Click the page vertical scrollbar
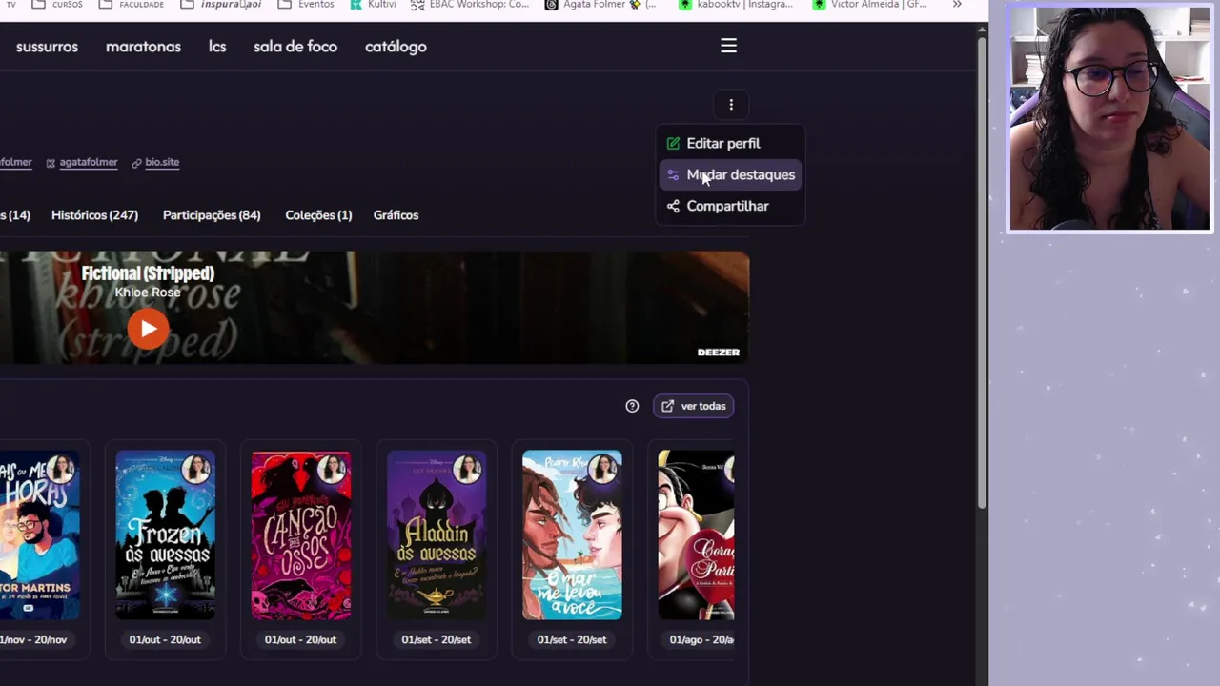 982,272
